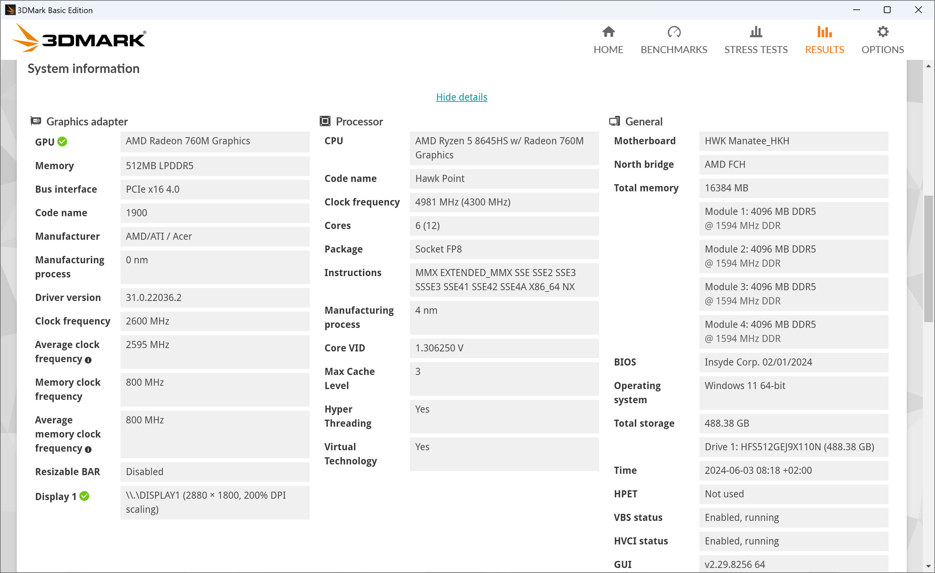Click the cores value 6 (12)

click(504, 226)
